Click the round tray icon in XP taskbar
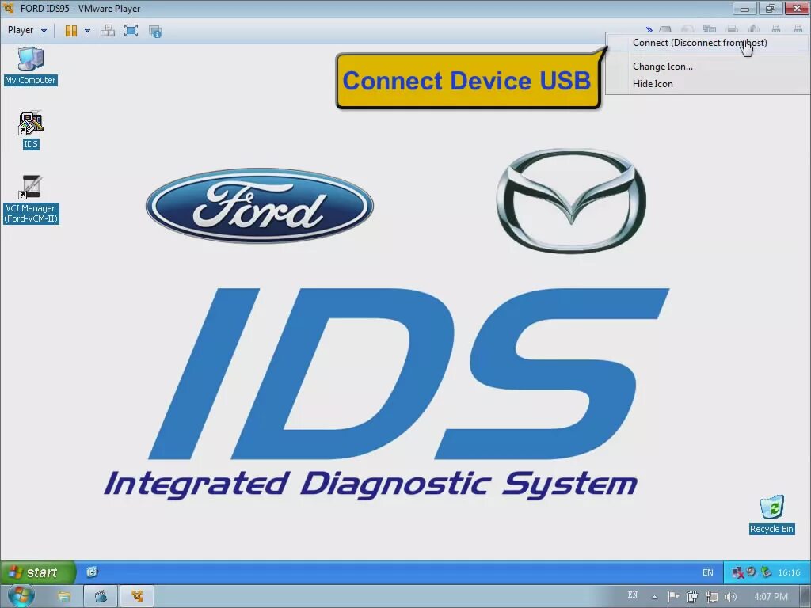Viewport: 811px width, 608px height. point(751,572)
